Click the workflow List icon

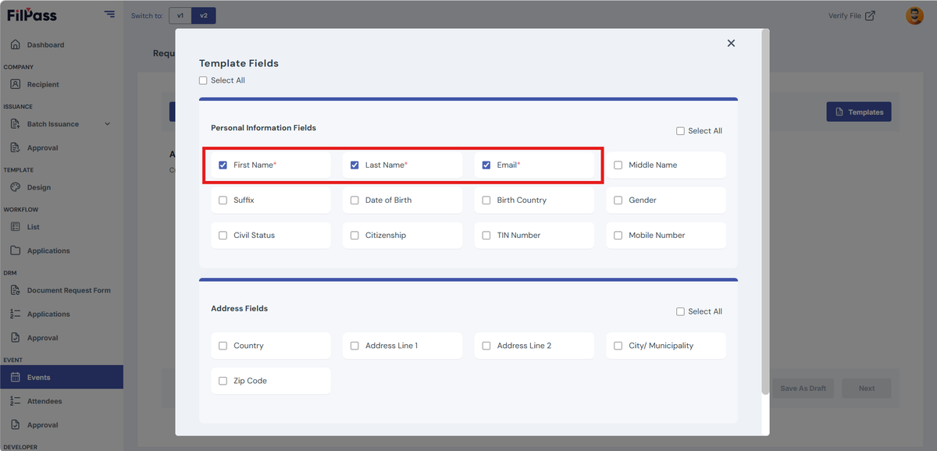[16, 227]
